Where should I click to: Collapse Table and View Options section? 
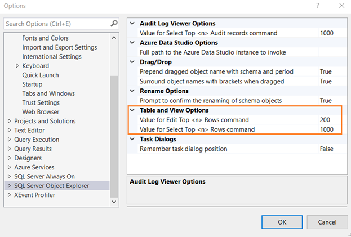coord(132,110)
